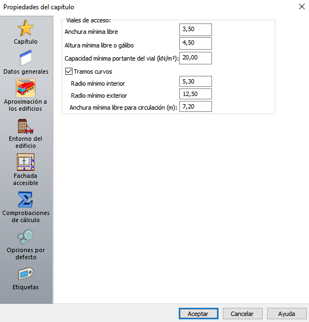The image size is (309, 322).
Task: Select the Fachada accesible window icon
Action: pos(26,162)
